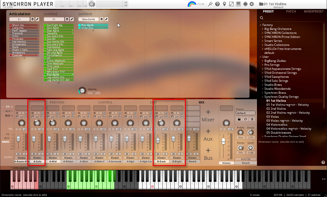This screenshot has width=327, height=197.
Task: Toggle the power button on the B-Bright channel
Action: [x=172, y=113]
